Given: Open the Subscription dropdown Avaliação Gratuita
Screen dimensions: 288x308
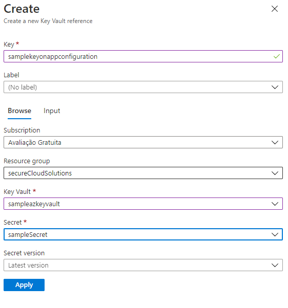Looking at the screenshot, I should tap(143, 142).
